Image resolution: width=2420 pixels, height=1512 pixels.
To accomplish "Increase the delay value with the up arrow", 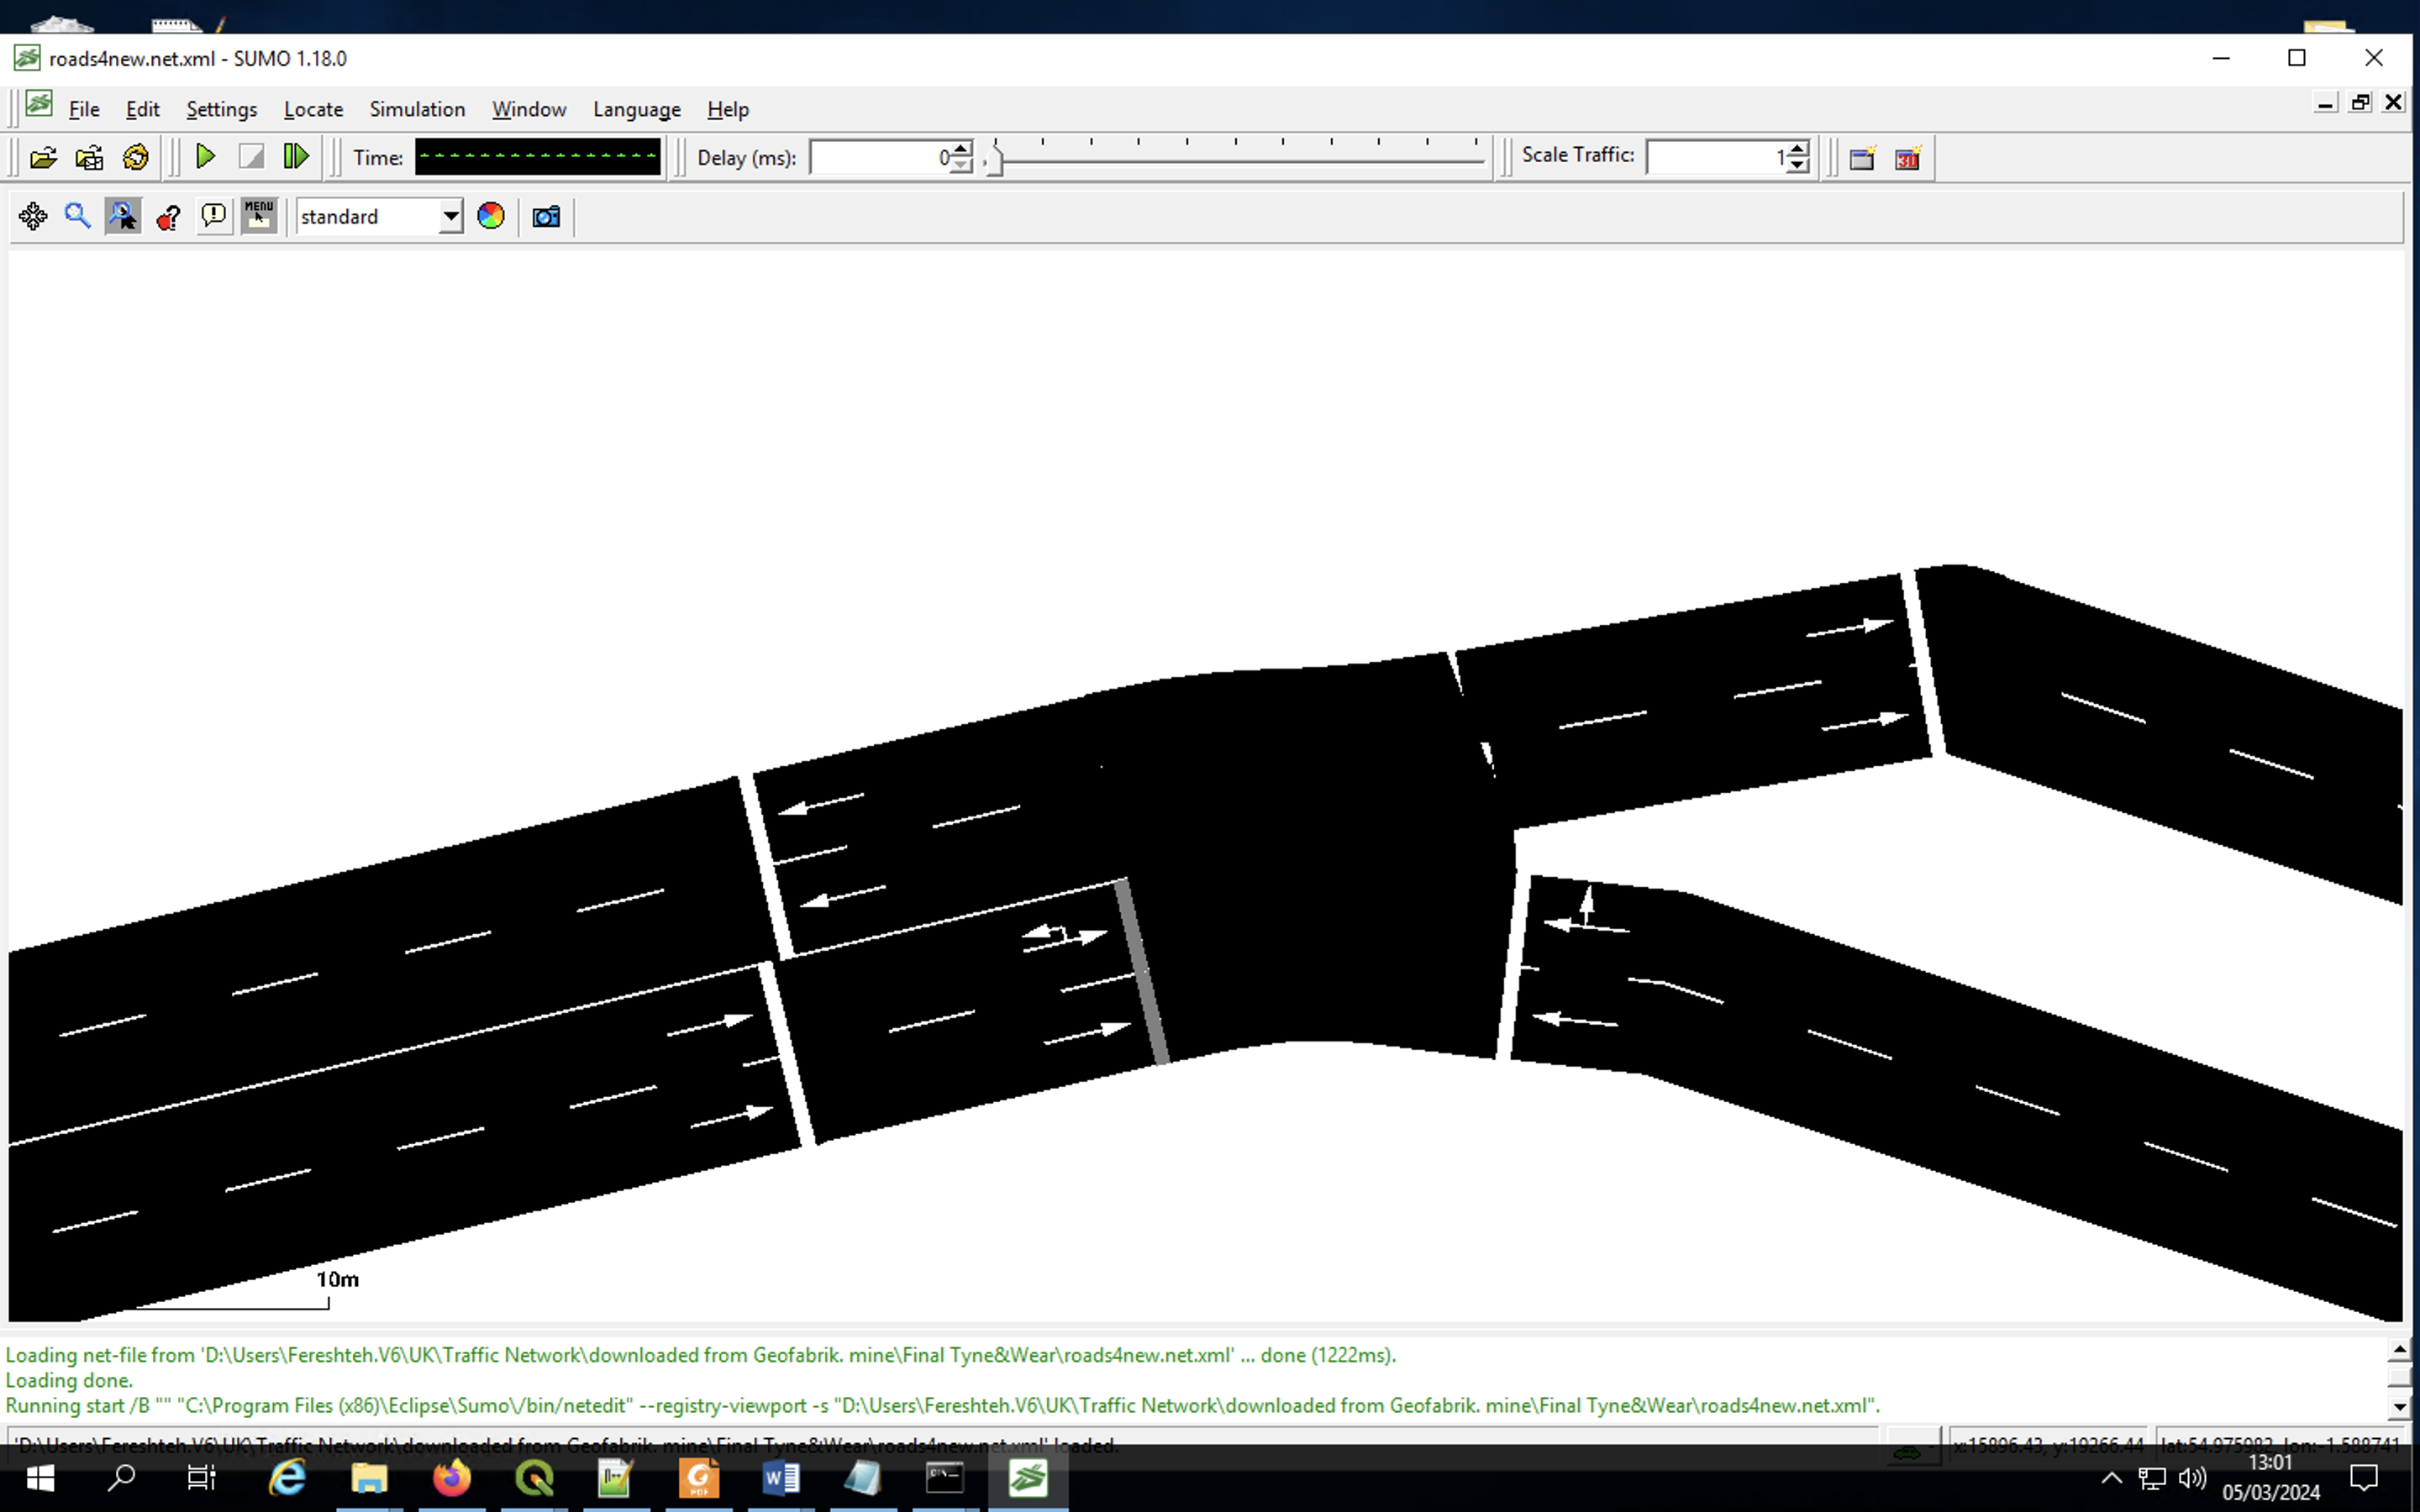I will pyautogui.click(x=960, y=149).
